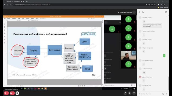Screen dimensions: 172x96
Task: Collapse the Чат panel with chevron
Action: [x=140, y=12]
